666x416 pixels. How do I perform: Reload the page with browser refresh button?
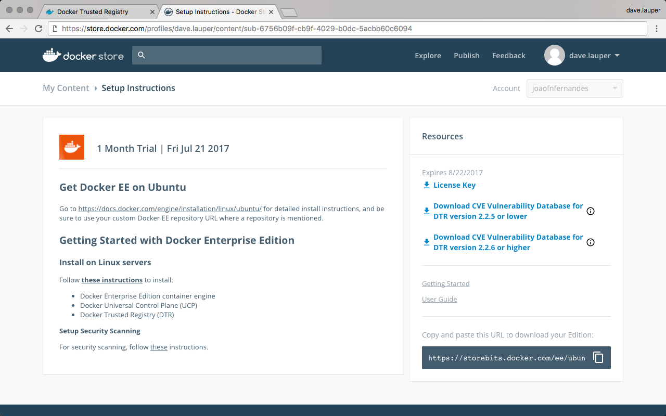coord(39,29)
